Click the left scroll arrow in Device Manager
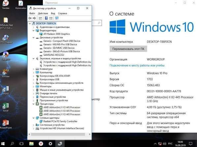 [29, 134]
